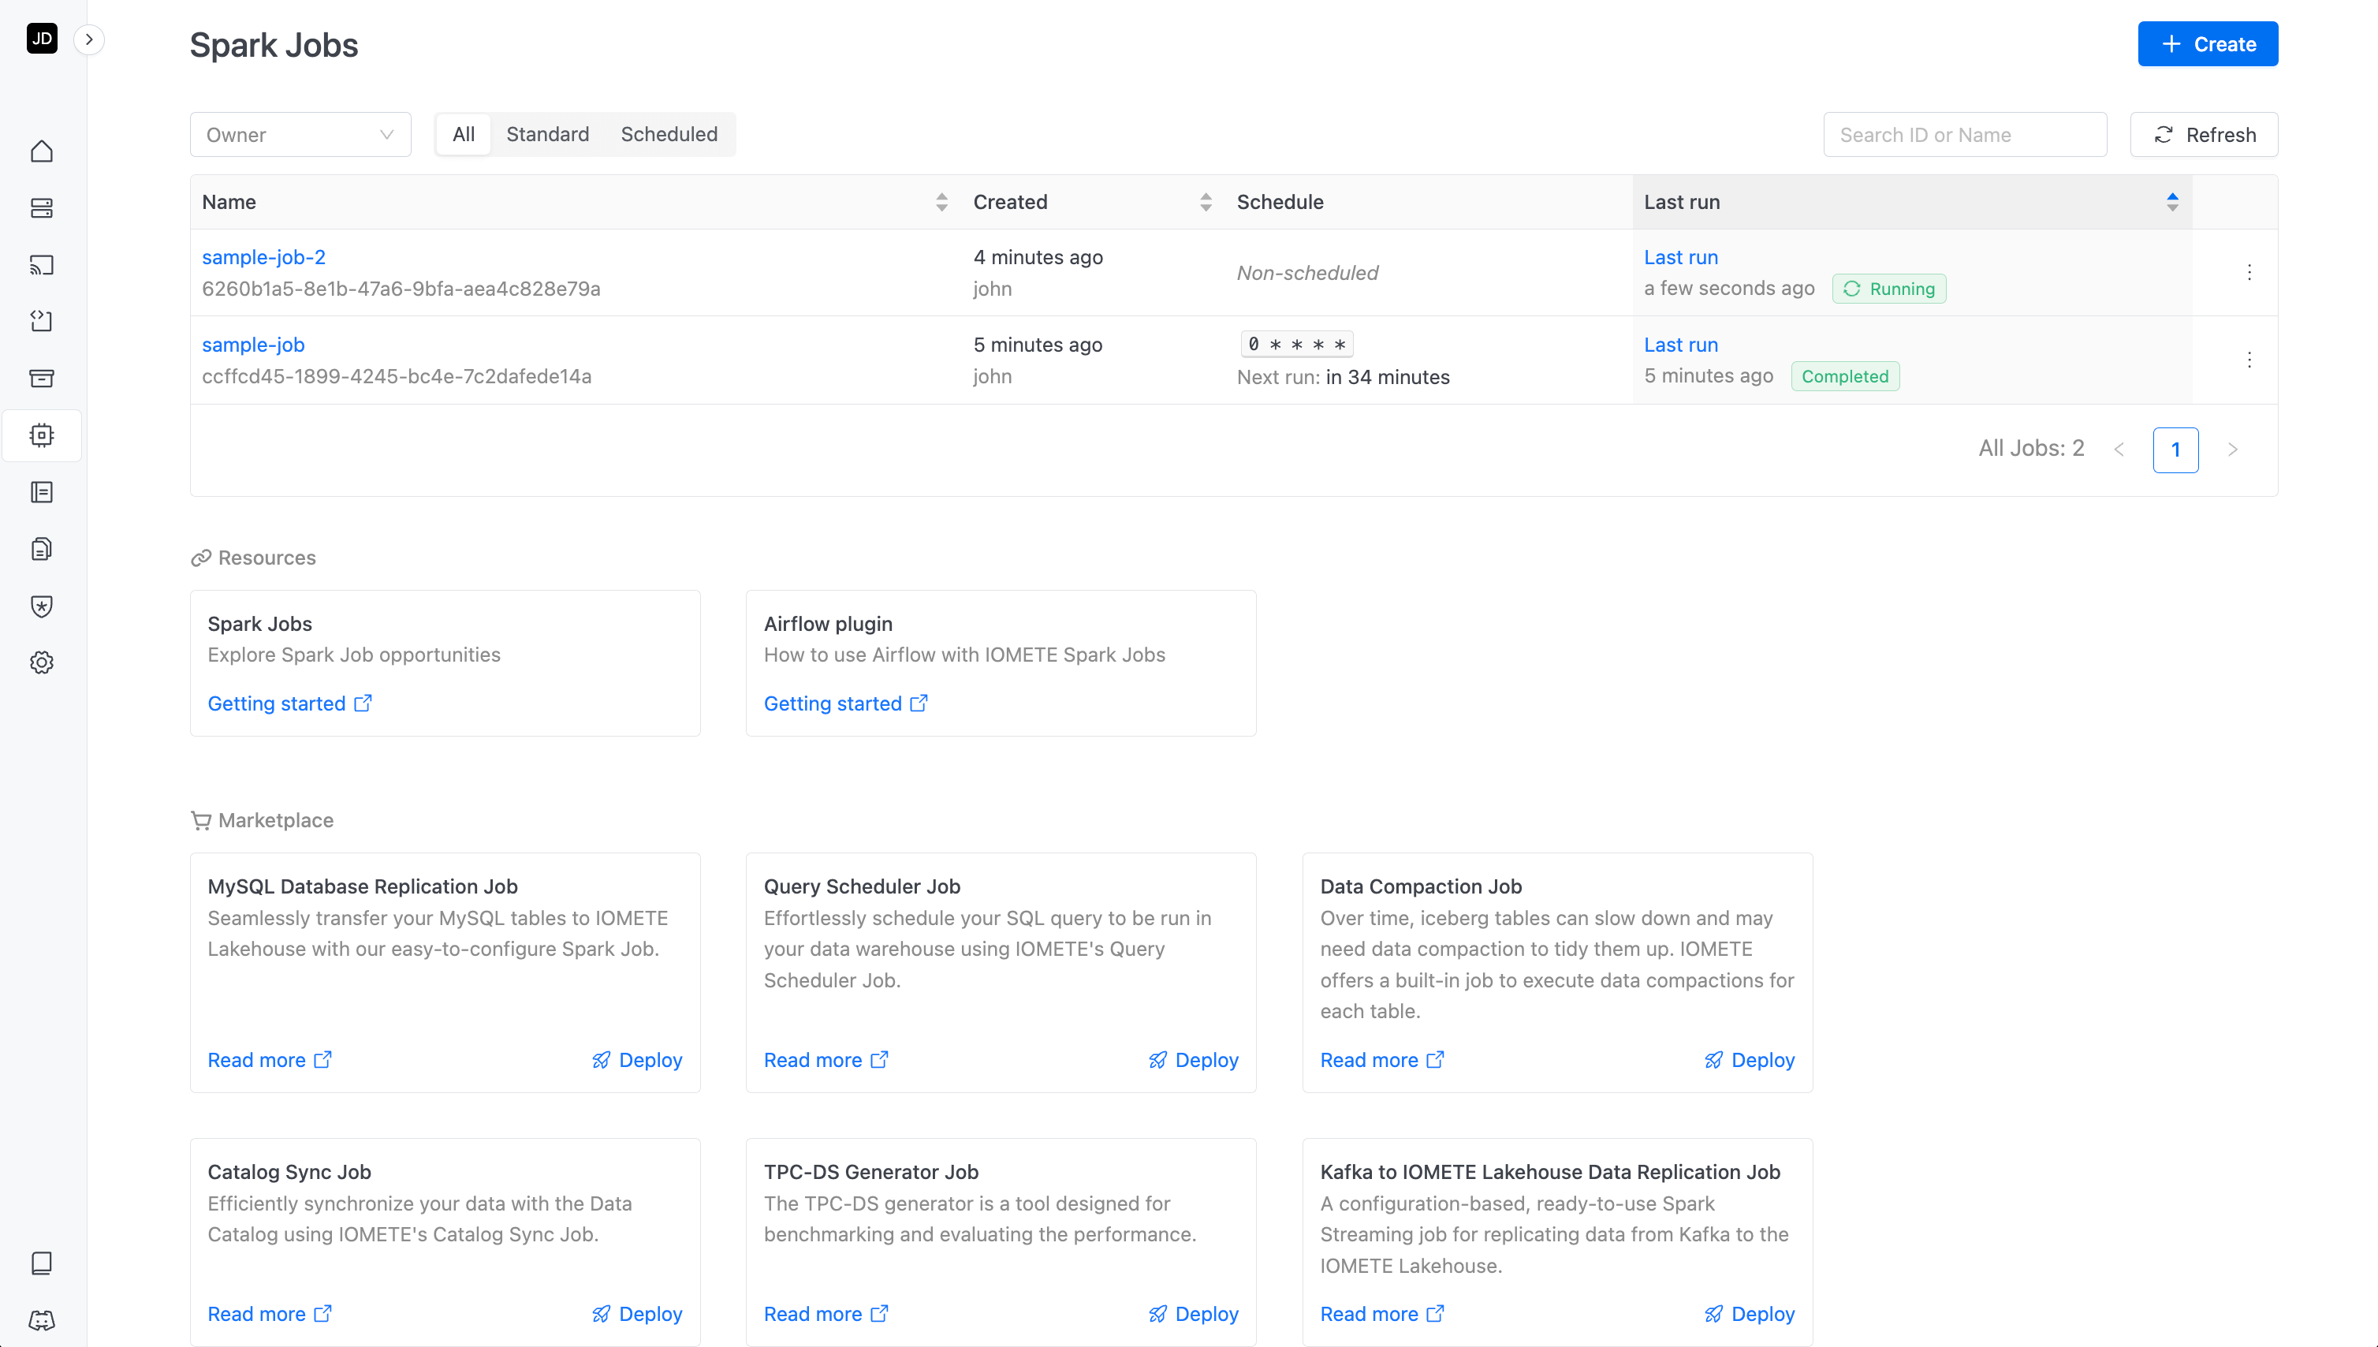Viewport: 2378px width, 1347px height.
Task: Click the cron expression 0 * * * *
Action: pos(1297,344)
